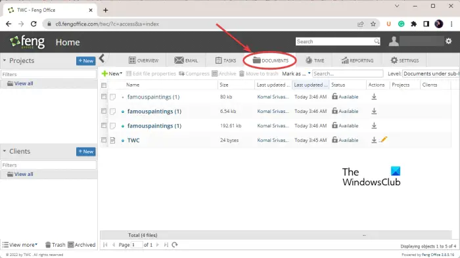460x258 pixels.
Task: Click the user avatar icon
Action: [x=394, y=41]
